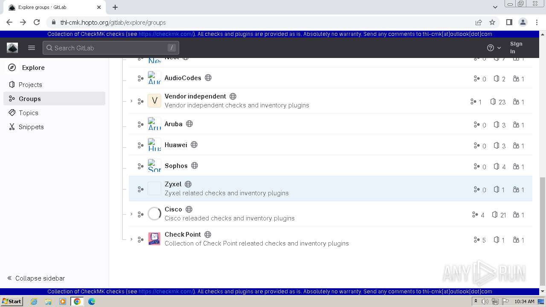Click the subgroups count icon in Cisco row
The image size is (546, 307).
click(x=475, y=214)
